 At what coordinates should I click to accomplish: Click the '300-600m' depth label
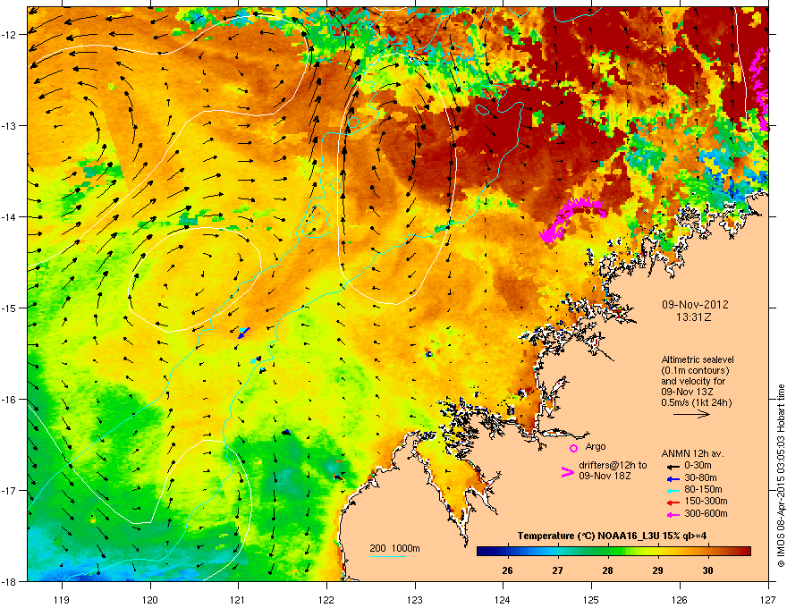(706, 514)
